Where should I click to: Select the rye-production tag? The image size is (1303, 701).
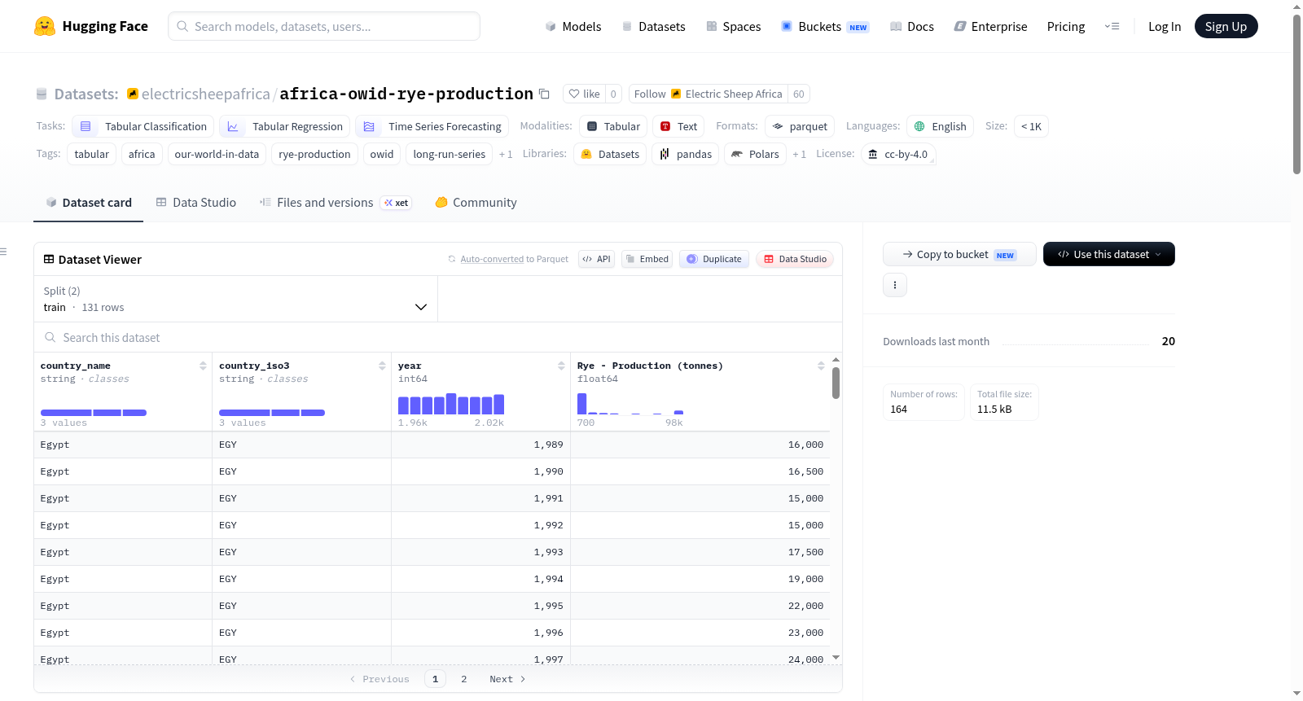point(314,154)
